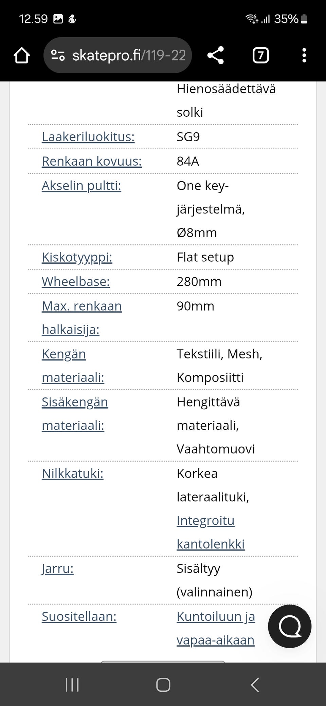Click the Renkaan kovuus link
This screenshot has height=706, width=326.
tap(92, 161)
